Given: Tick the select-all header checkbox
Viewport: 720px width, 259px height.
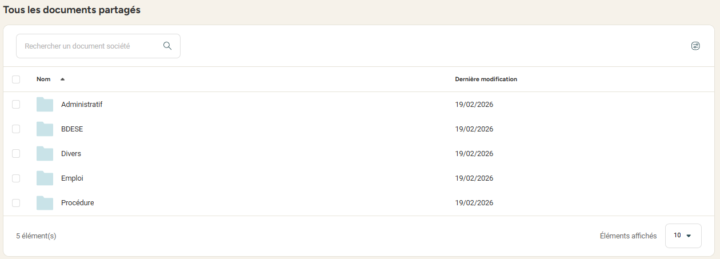Looking at the screenshot, I should 16,79.
